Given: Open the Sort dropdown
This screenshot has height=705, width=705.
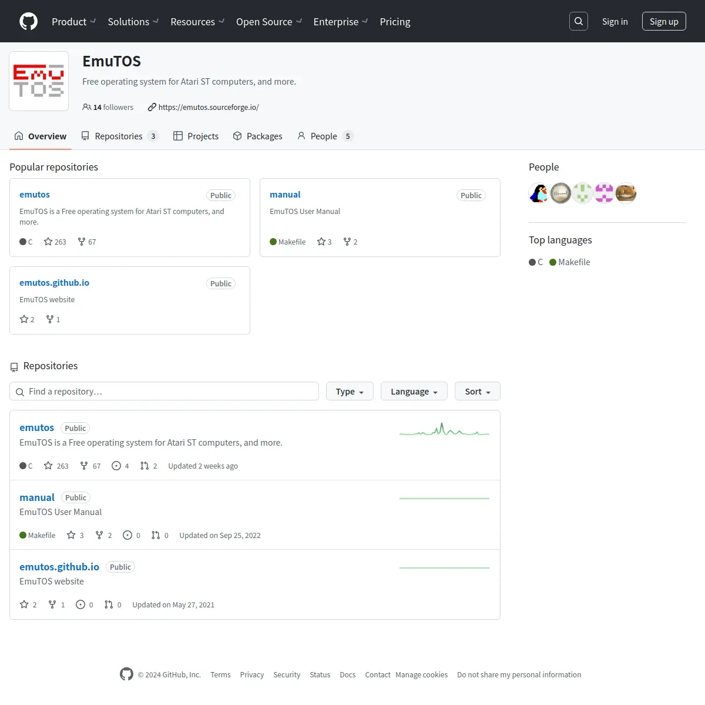Looking at the screenshot, I should 478,392.
